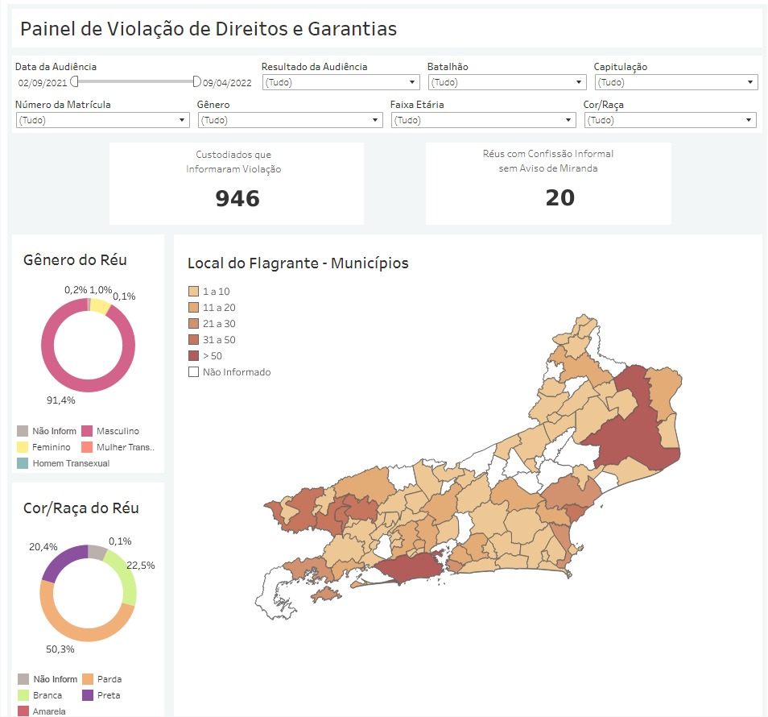Viewport: 768px width, 717px height.
Task: Open the Capitulação filter dropdown
Action: (x=675, y=82)
